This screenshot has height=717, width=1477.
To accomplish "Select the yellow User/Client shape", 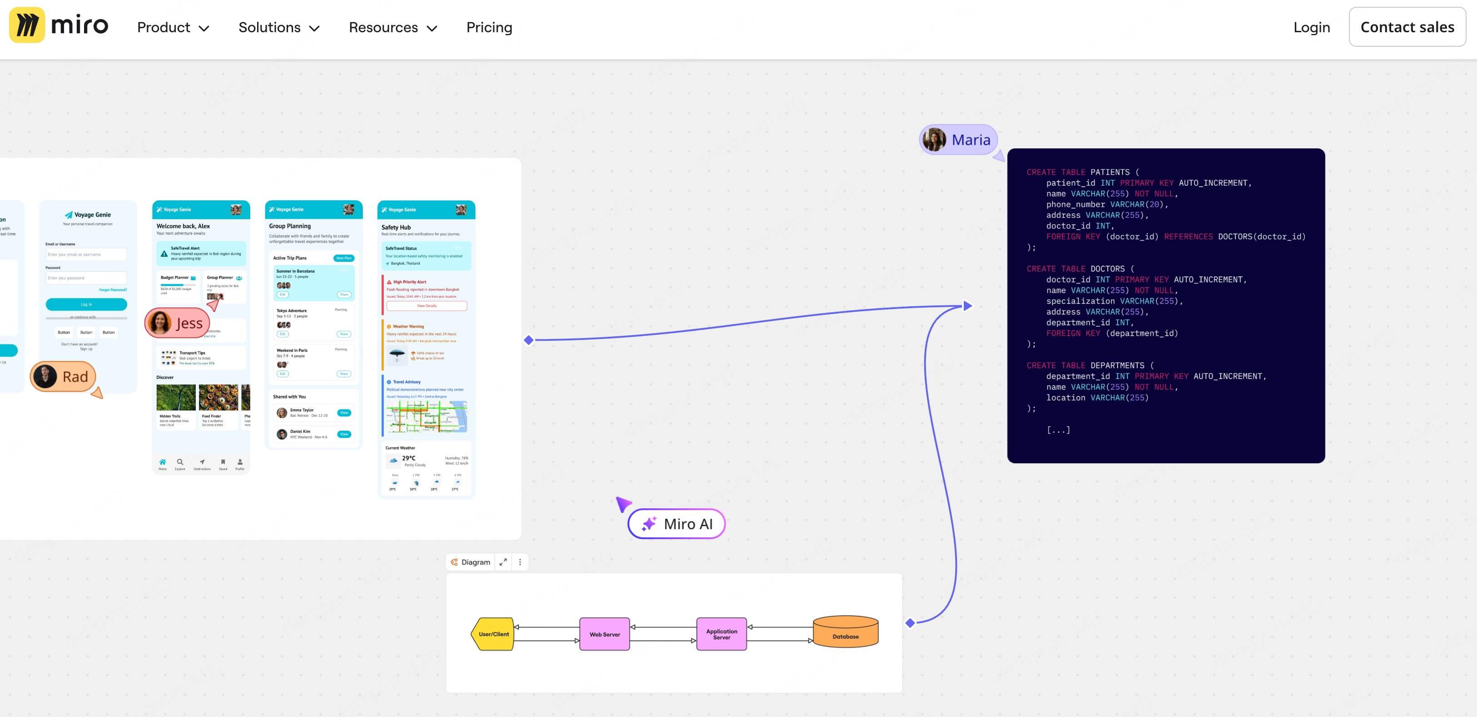I will tap(493, 634).
